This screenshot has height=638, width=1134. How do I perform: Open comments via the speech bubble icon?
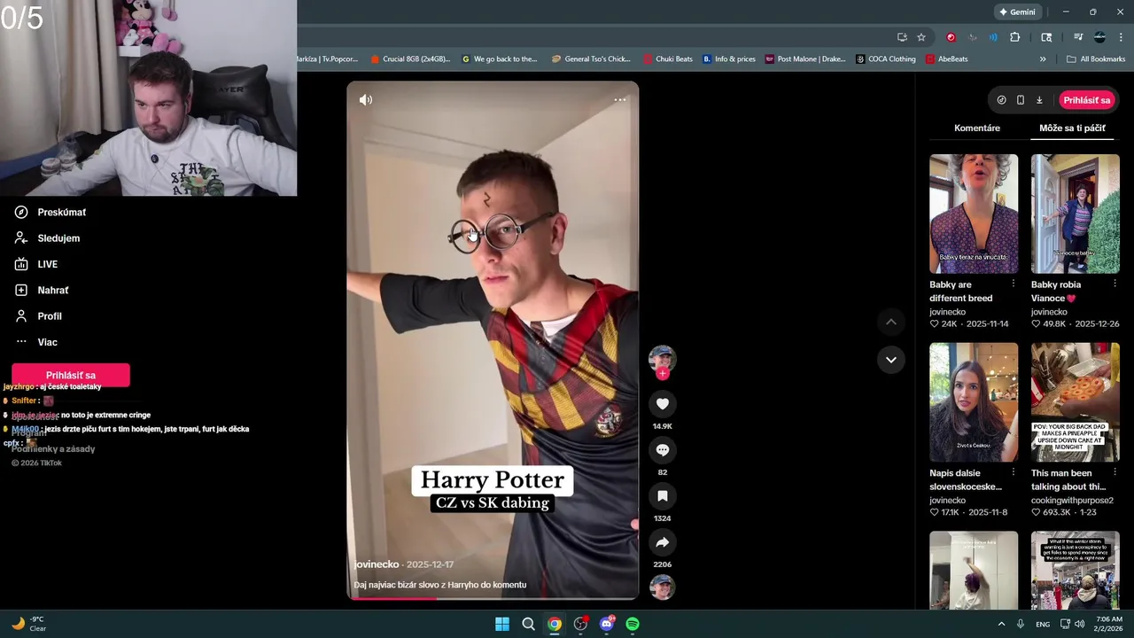(662, 450)
